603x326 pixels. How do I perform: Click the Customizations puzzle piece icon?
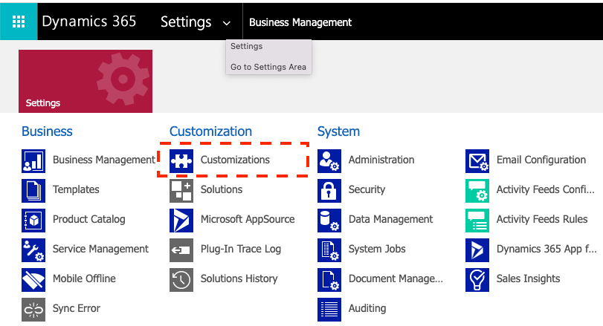(x=181, y=160)
